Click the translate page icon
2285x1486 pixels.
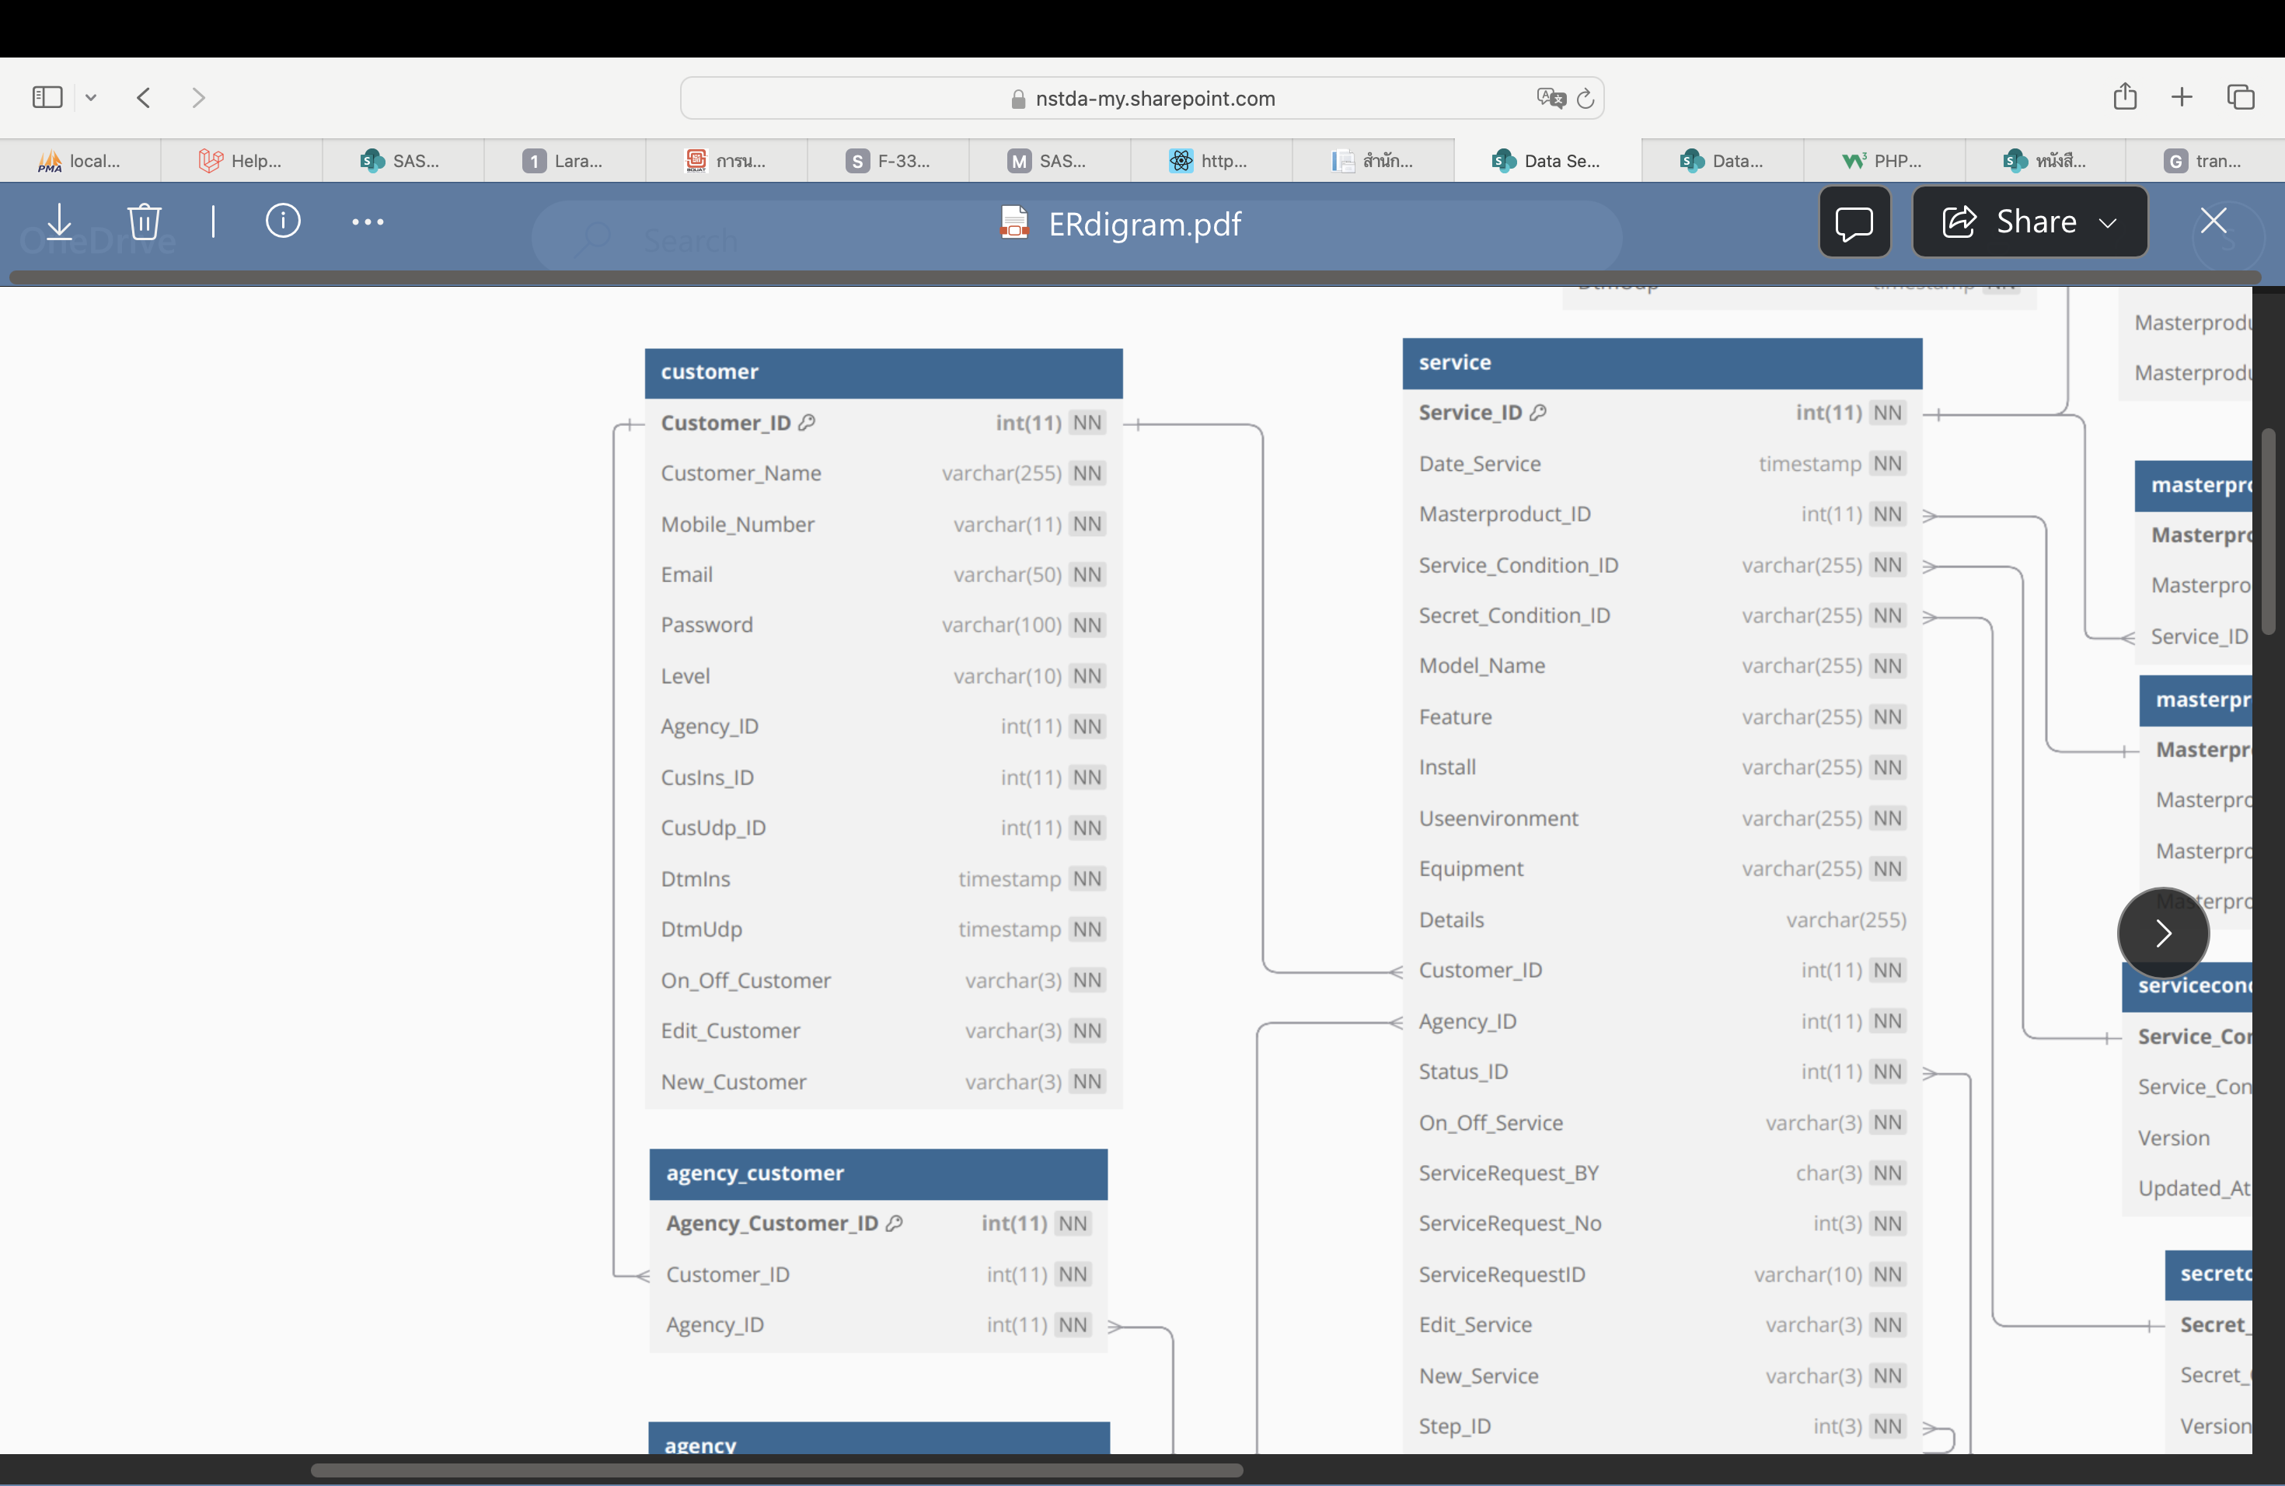(x=1550, y=98)
